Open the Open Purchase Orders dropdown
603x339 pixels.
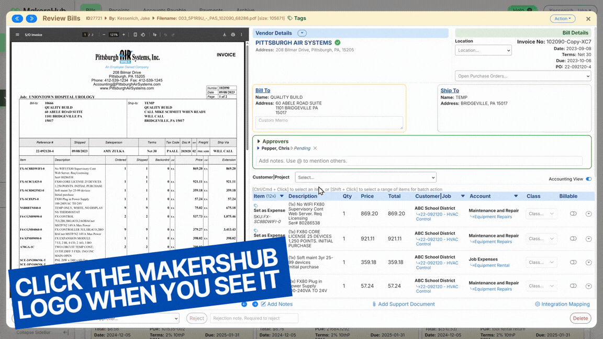[x=522, y=76]
